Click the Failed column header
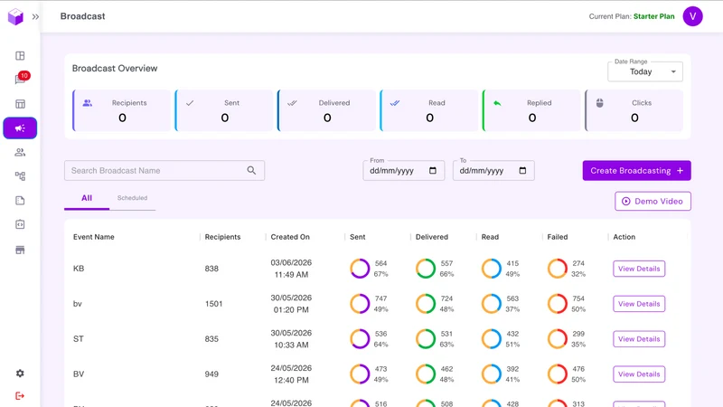 click(558, 237)
